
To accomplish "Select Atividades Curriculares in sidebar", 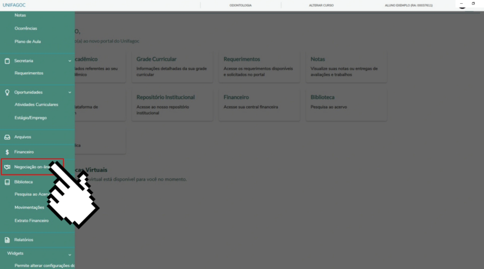I will click(36, 104).
